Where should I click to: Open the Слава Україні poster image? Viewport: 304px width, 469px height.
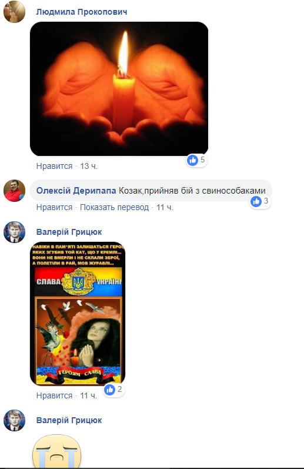point(78,314)
